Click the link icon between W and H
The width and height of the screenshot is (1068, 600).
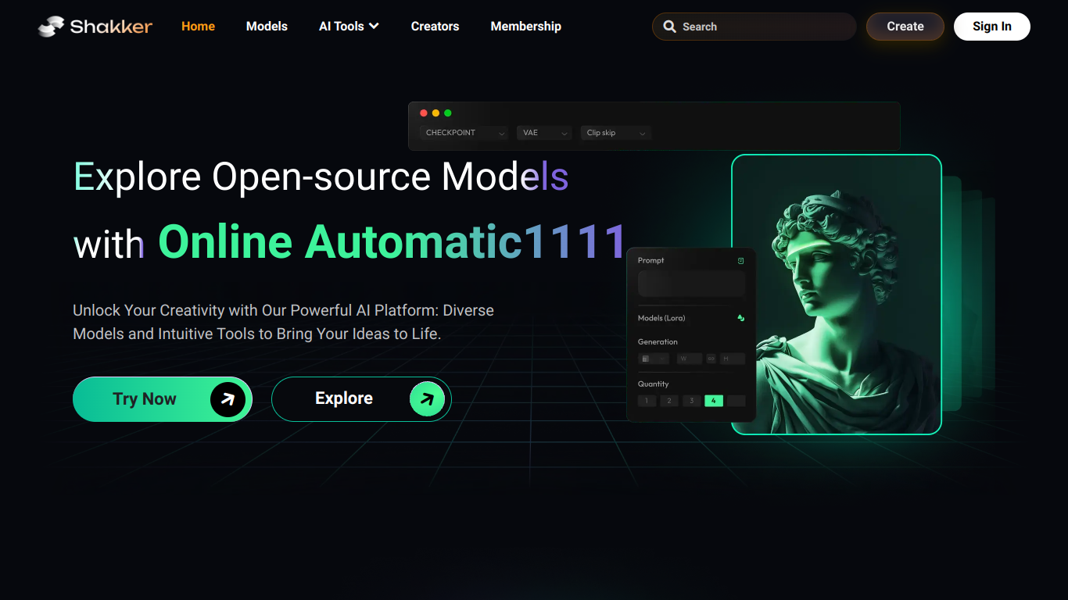coord(711,359)
